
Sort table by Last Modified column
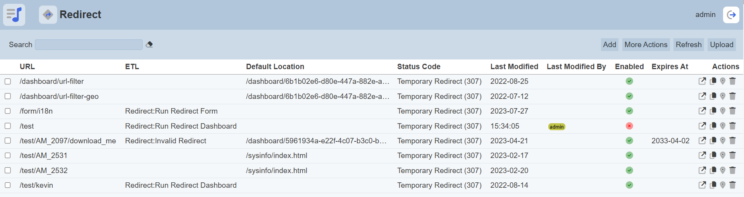[514, 66]
